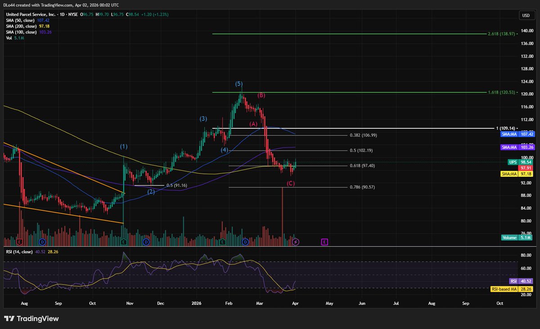Image resolution: width=540 pixels, height=329 pixels.
Task: Click the dividend marker in mid-August
Action: 42,242
